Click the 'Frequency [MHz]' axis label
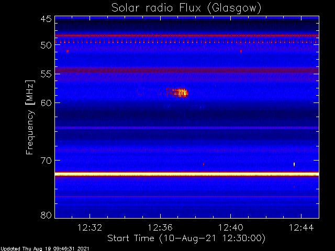Image resolution: width=335 pixels, height=251 pixels. point(30,117)
